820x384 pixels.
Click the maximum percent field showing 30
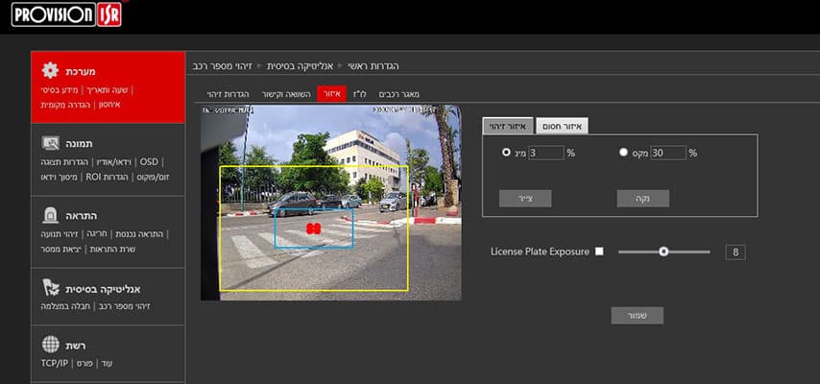coord(668,152)
